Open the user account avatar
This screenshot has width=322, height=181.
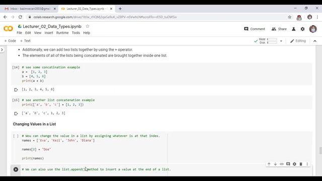tap(313, 29)
